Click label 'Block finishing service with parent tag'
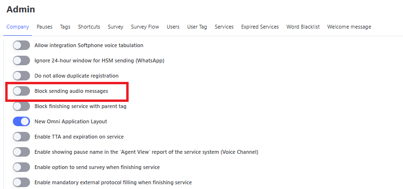Viewport: 403px width, 189px height. click(x=81, y=106)
